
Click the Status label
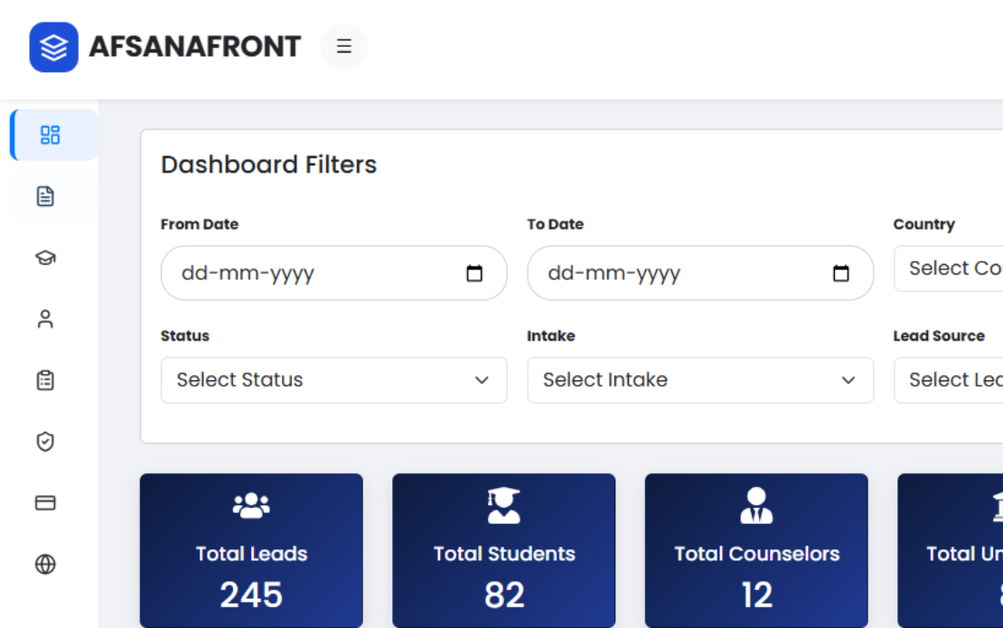(x=185, y=336)
